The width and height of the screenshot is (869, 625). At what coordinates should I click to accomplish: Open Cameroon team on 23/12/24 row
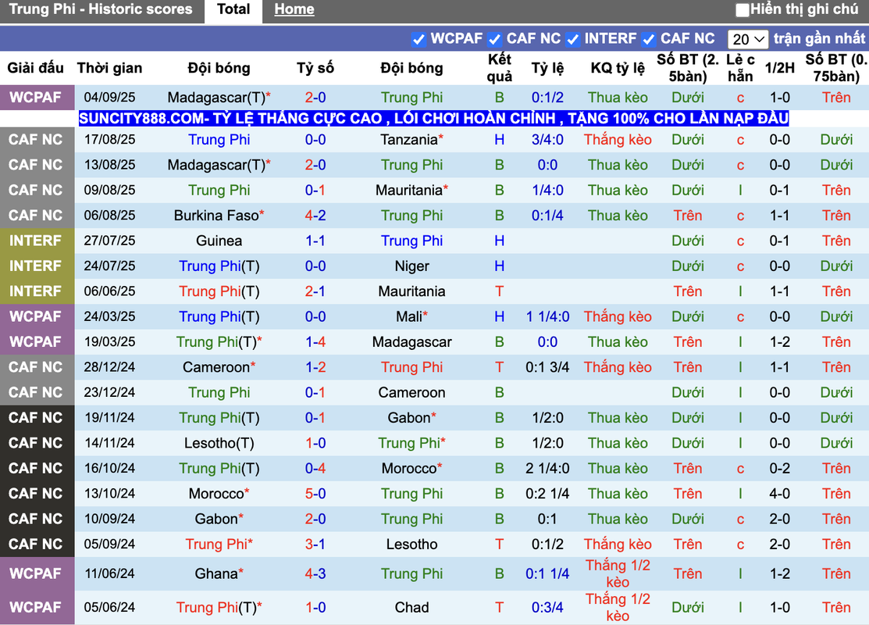pyautogui.click(x=411, y=393)
